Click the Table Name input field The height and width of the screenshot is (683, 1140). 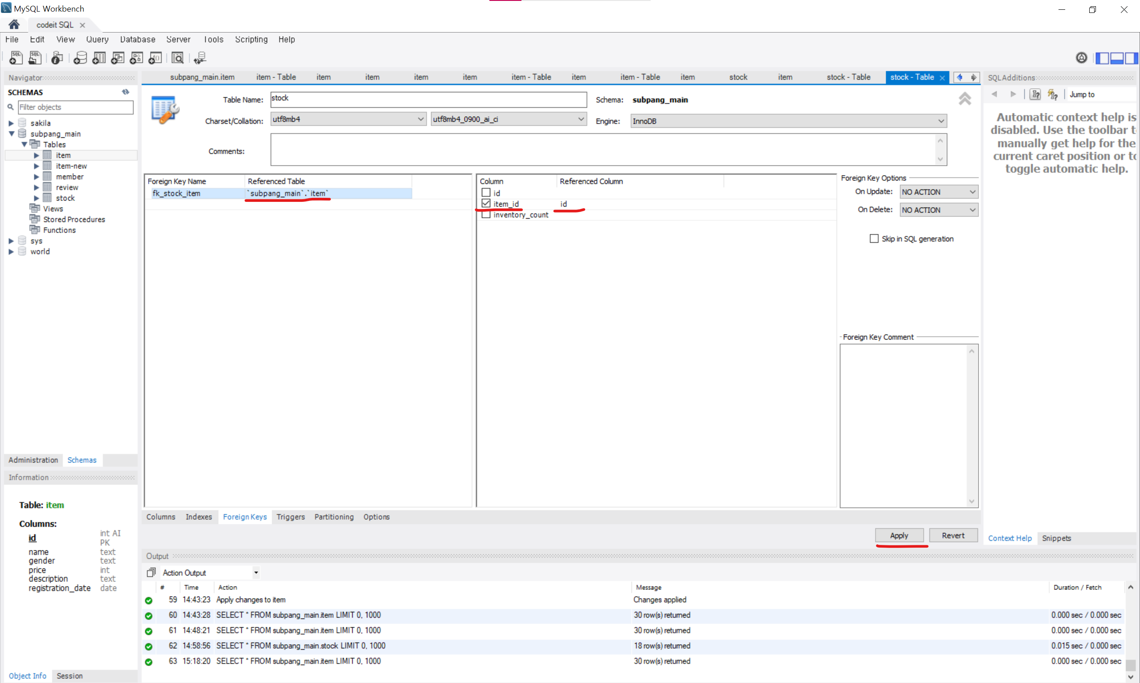[x=427, y=99]
